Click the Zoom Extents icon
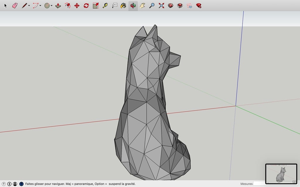The image size is (300, 187). 161,5
